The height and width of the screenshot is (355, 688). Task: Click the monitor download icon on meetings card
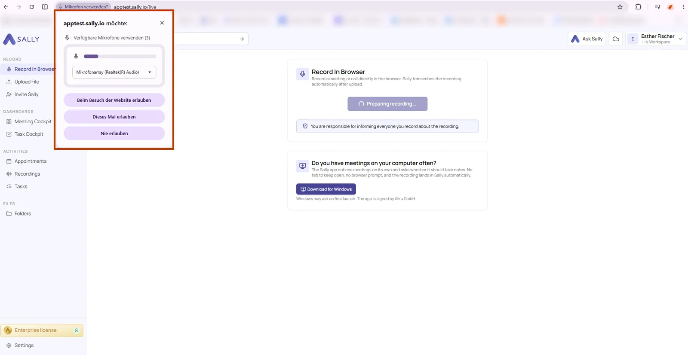tap(302, 166)
